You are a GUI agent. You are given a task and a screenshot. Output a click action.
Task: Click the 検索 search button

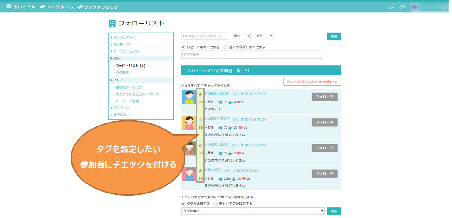(x=334, y=36)
